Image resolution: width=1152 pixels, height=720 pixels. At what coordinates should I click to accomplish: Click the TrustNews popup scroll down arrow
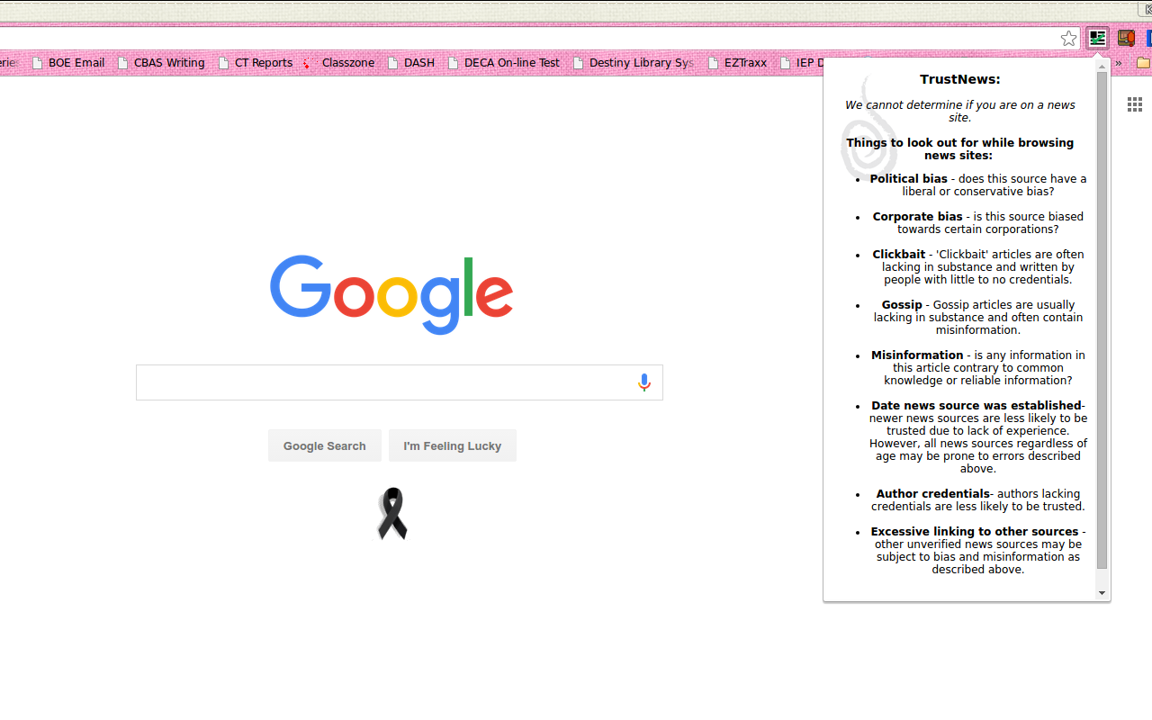[x=1102, y=593]
